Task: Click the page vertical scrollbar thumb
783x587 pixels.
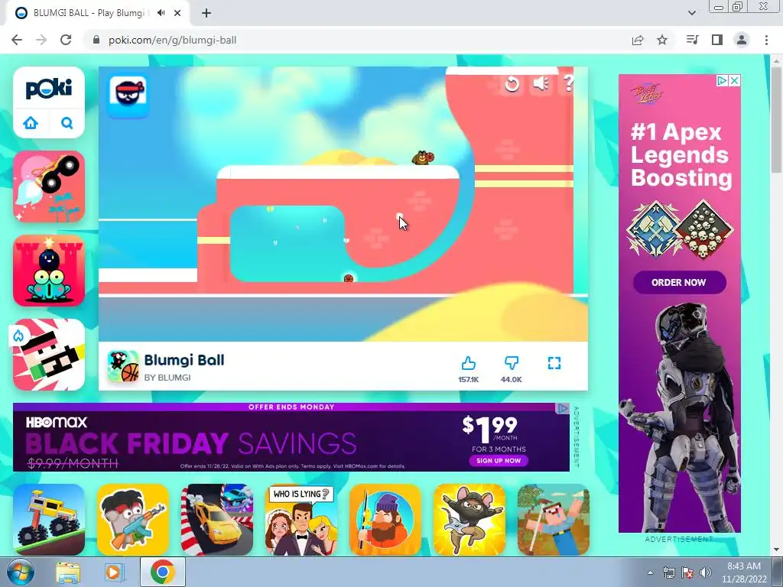Action: click(776, 120)
